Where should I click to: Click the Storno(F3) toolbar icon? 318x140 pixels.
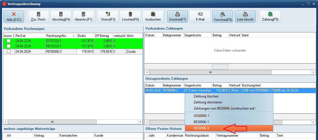(108, 17)
